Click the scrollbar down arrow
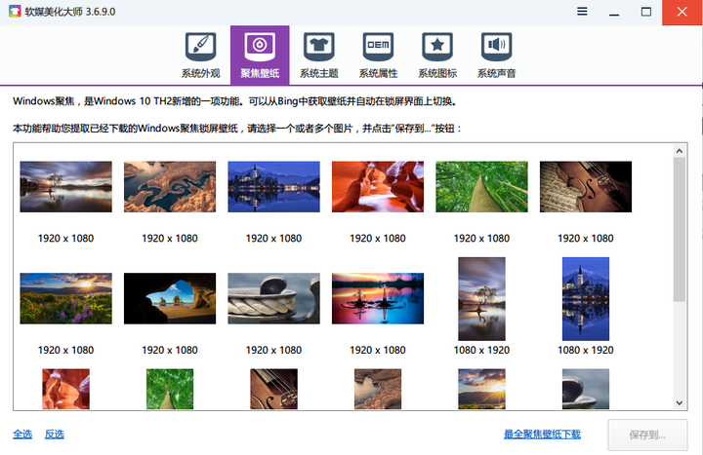 click(680, 402)
